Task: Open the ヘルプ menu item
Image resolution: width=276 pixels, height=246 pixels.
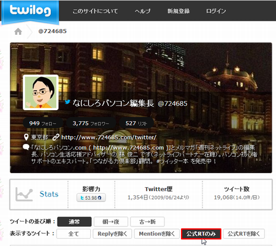Action: [x=142, y=11]
